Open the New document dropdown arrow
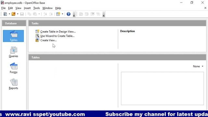 9,14
